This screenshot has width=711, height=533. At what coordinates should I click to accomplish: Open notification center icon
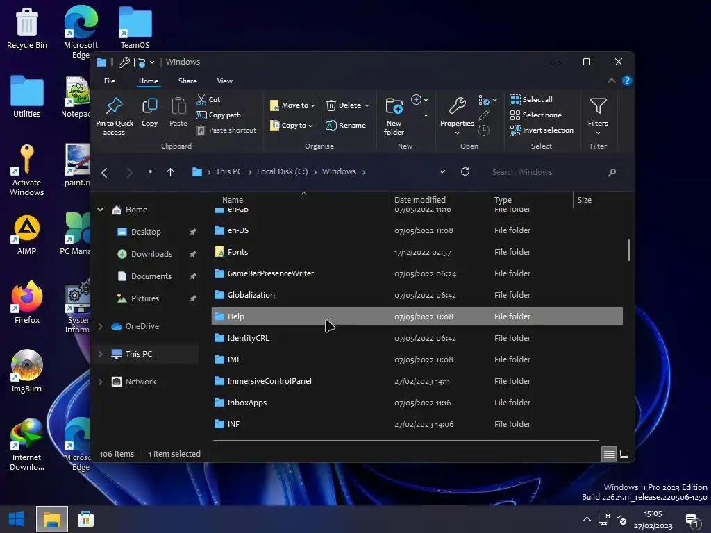click(693, 520)
